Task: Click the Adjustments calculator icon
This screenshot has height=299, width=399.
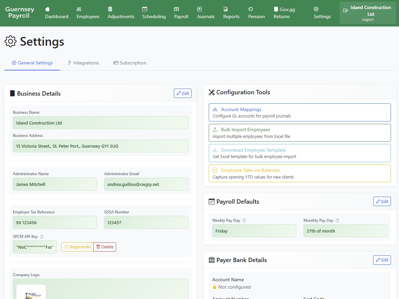Action: [110, 9]
